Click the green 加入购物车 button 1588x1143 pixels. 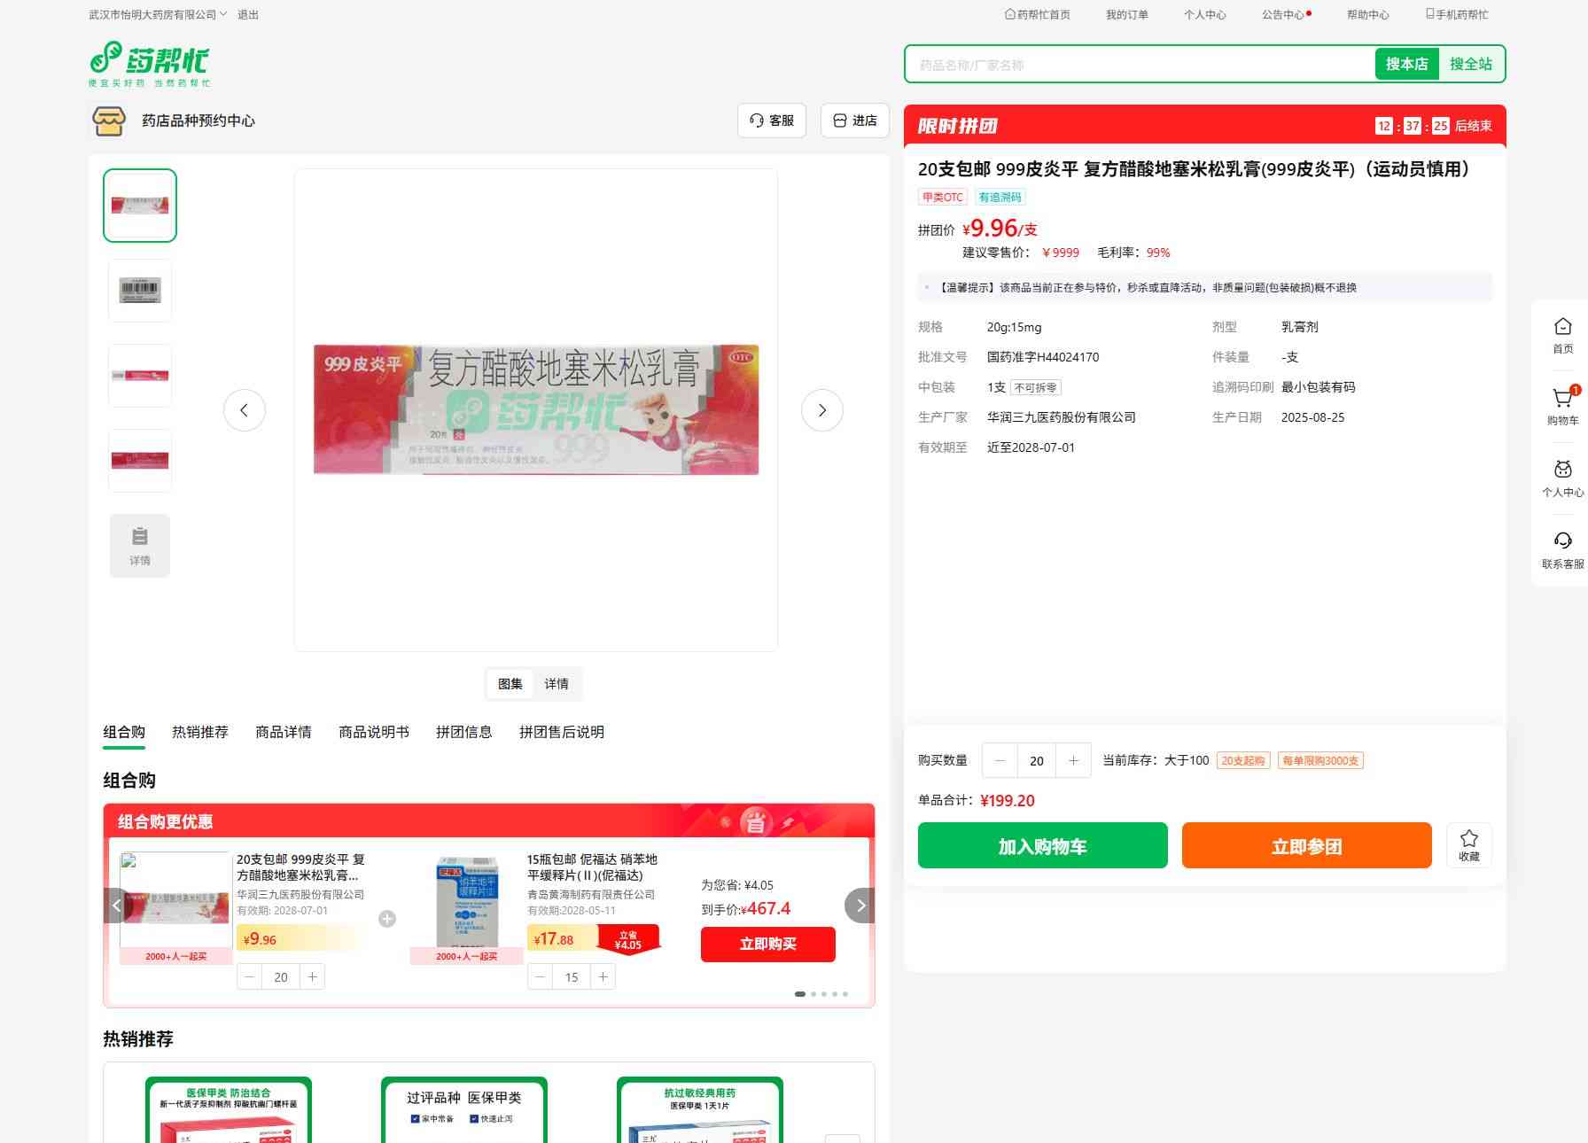click(1042, 845)
